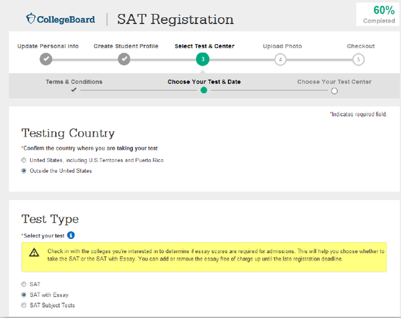The height and width of the screenshot is (318, 401).
Task: Select United States testing country radio
Action: click(24, 160)
